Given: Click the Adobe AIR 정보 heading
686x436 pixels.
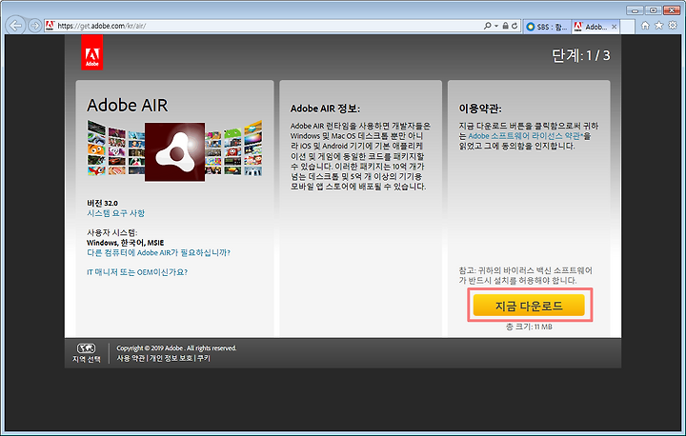Looking at the screenshot, I should pyautogui.click(x=325, y=109).
